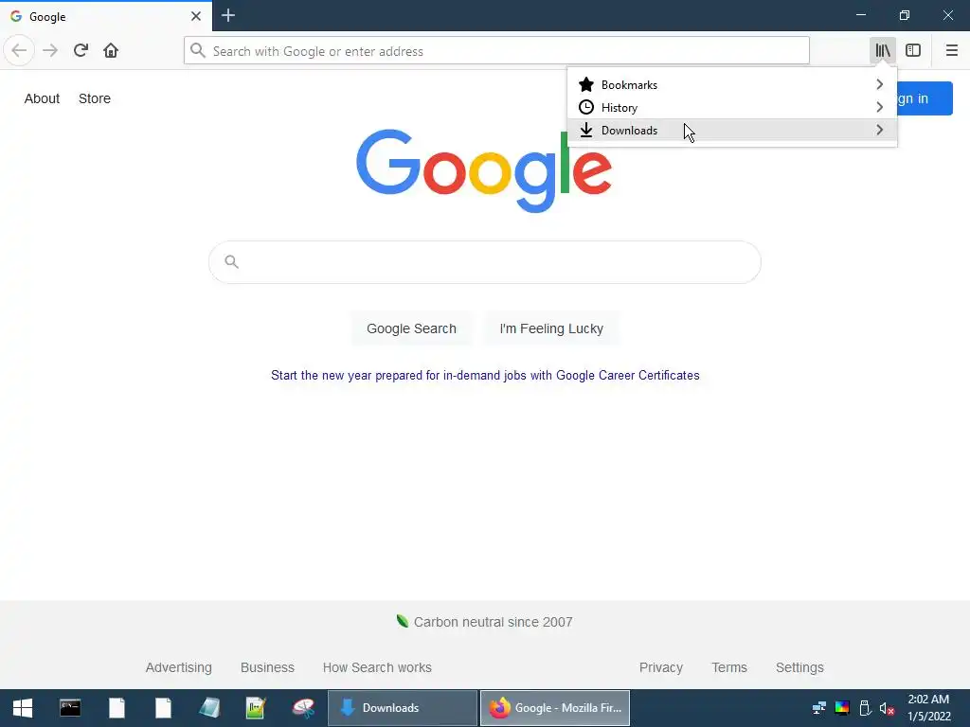The width and height of the screenshot is (970, 727).
Task: Click the Sign in button
Action: 925,98
